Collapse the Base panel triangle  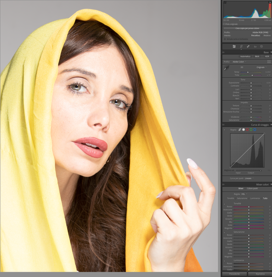(271, 52)
